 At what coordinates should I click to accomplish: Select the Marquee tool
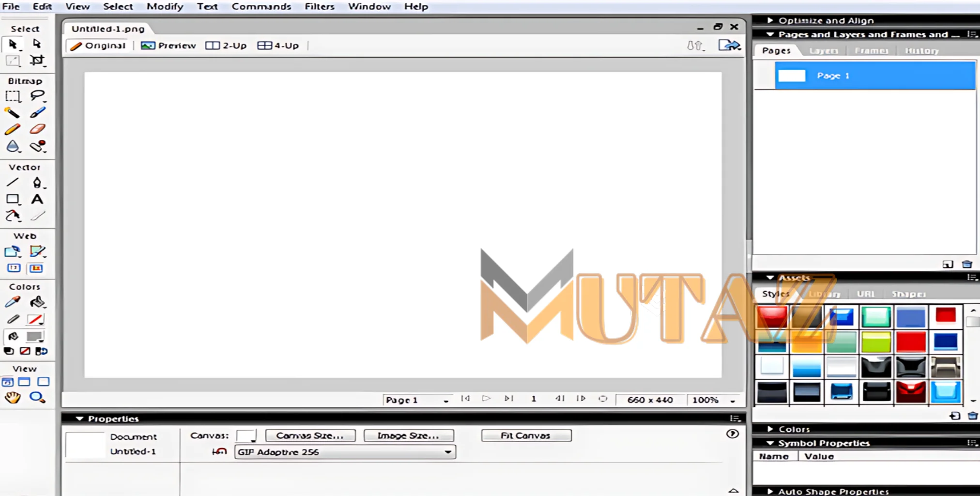tap(13, 96)
